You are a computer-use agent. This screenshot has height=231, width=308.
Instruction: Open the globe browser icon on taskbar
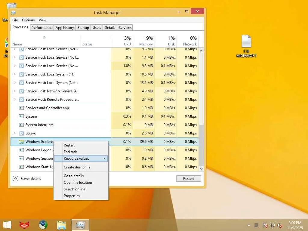point(43,225)
